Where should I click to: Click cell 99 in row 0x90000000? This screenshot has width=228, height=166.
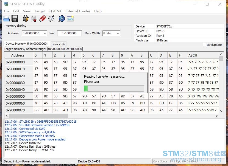pyautogui.click(x=38, y=62)
